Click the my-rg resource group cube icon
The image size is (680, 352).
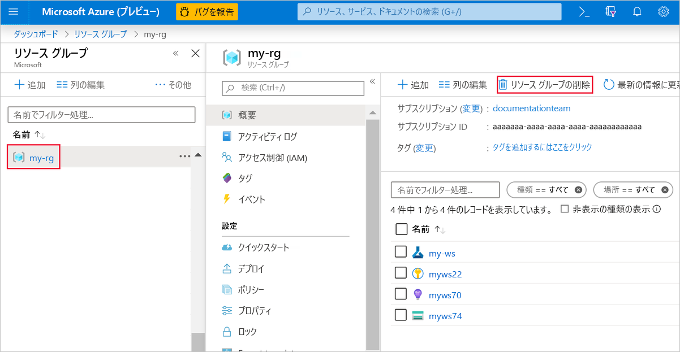[19, 158]
